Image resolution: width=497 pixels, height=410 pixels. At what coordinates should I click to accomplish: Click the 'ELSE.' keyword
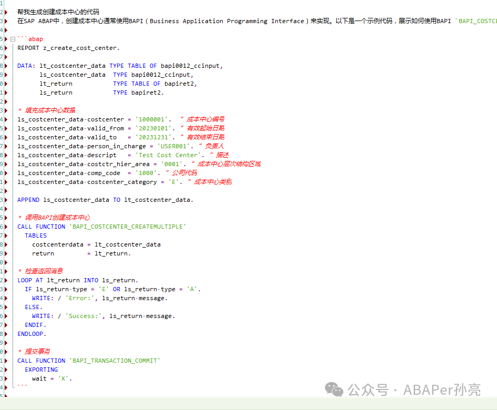(x=34, y=307)
